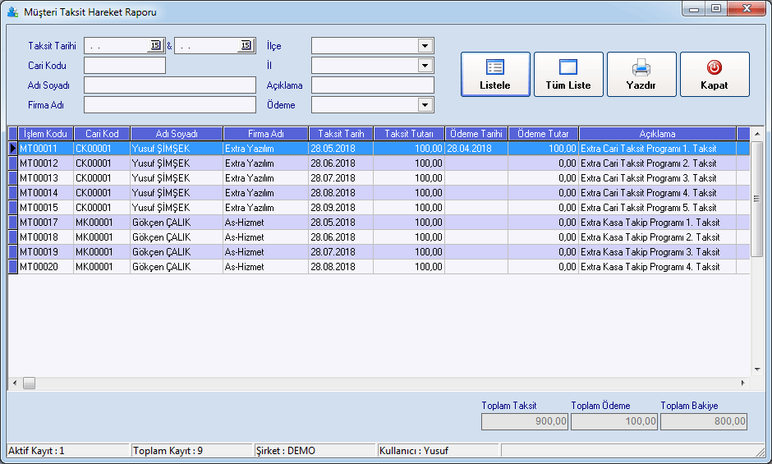Click the window title bar app icon

[x=13, y=11]
